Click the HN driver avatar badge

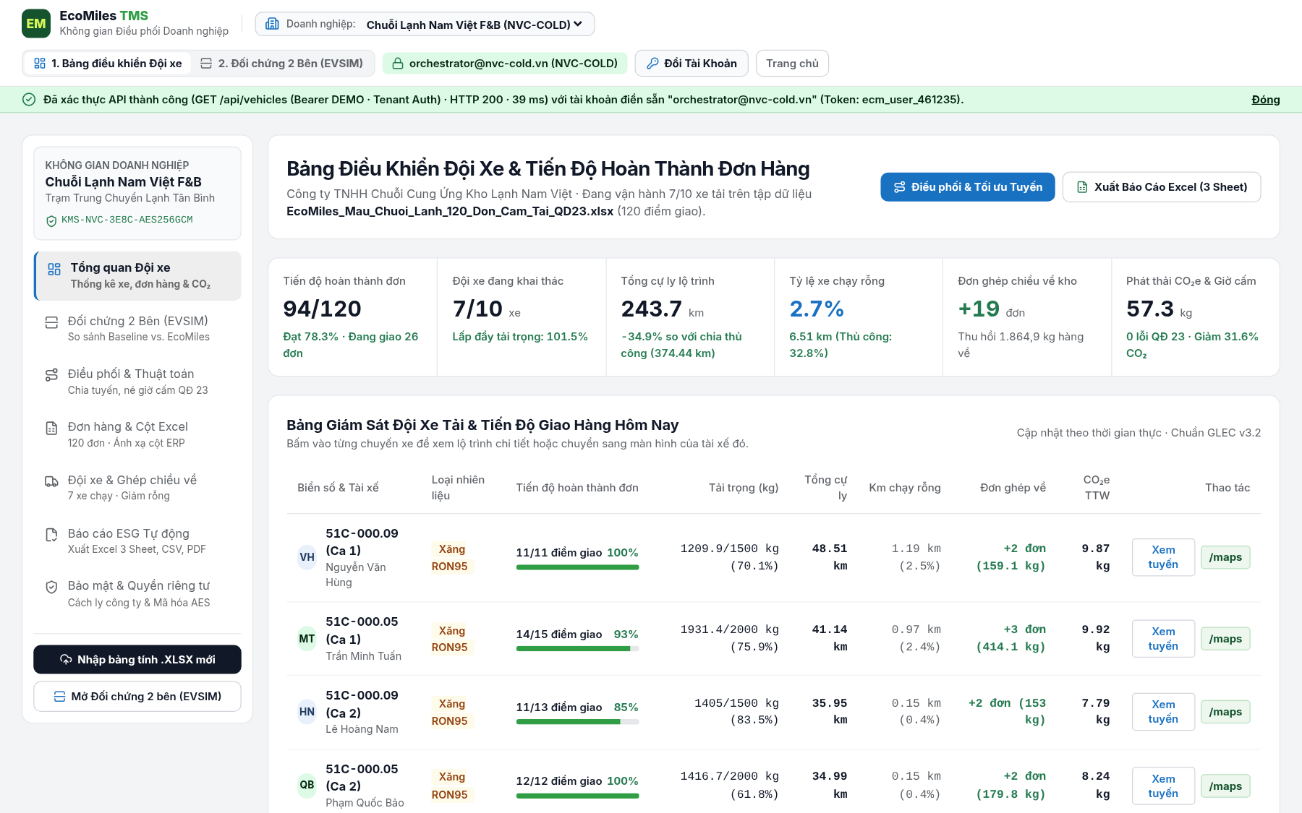coord(307,712)
